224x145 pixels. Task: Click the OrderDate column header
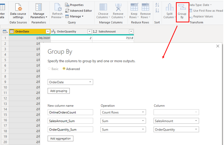click(x=30, y=31)
